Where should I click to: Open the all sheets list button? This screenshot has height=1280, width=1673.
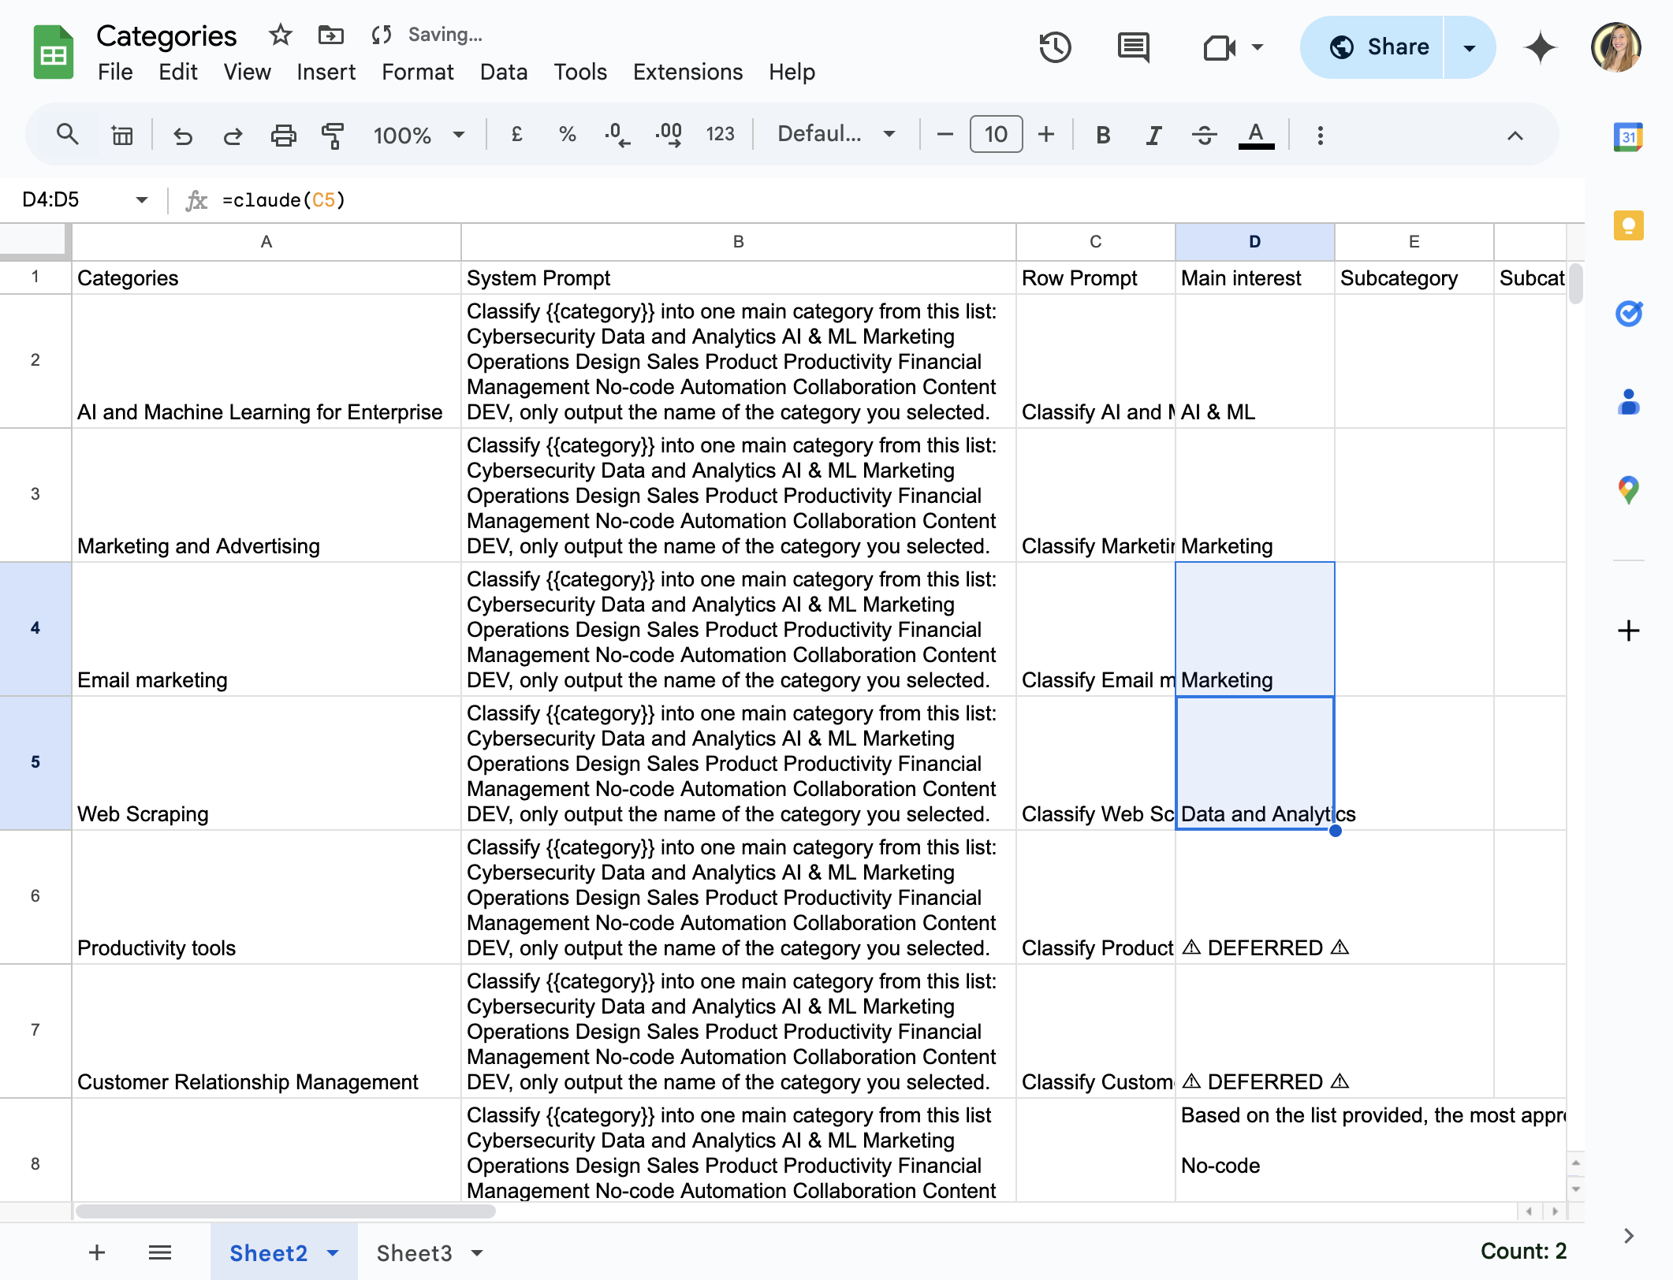(x=160, y=1252)
